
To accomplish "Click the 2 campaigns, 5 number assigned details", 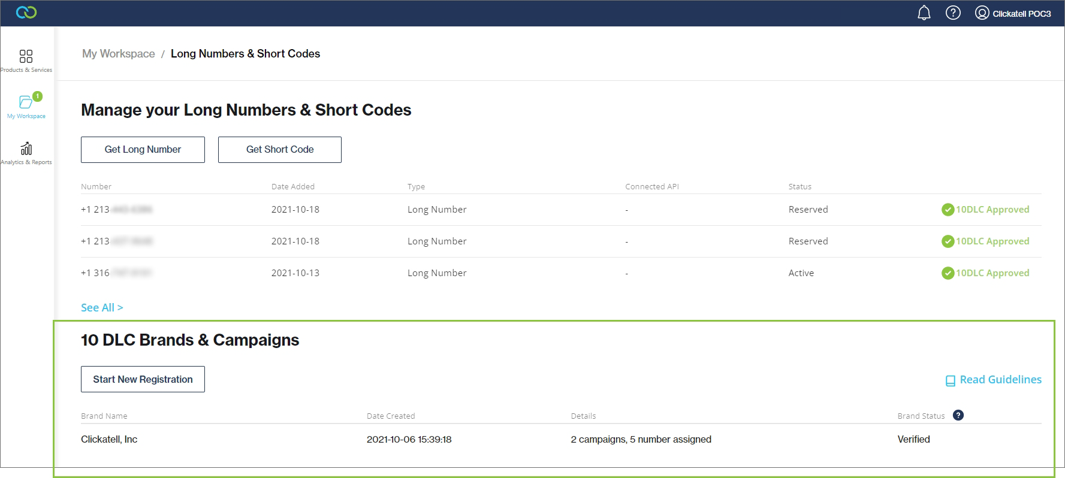I will tap(641, 439).
